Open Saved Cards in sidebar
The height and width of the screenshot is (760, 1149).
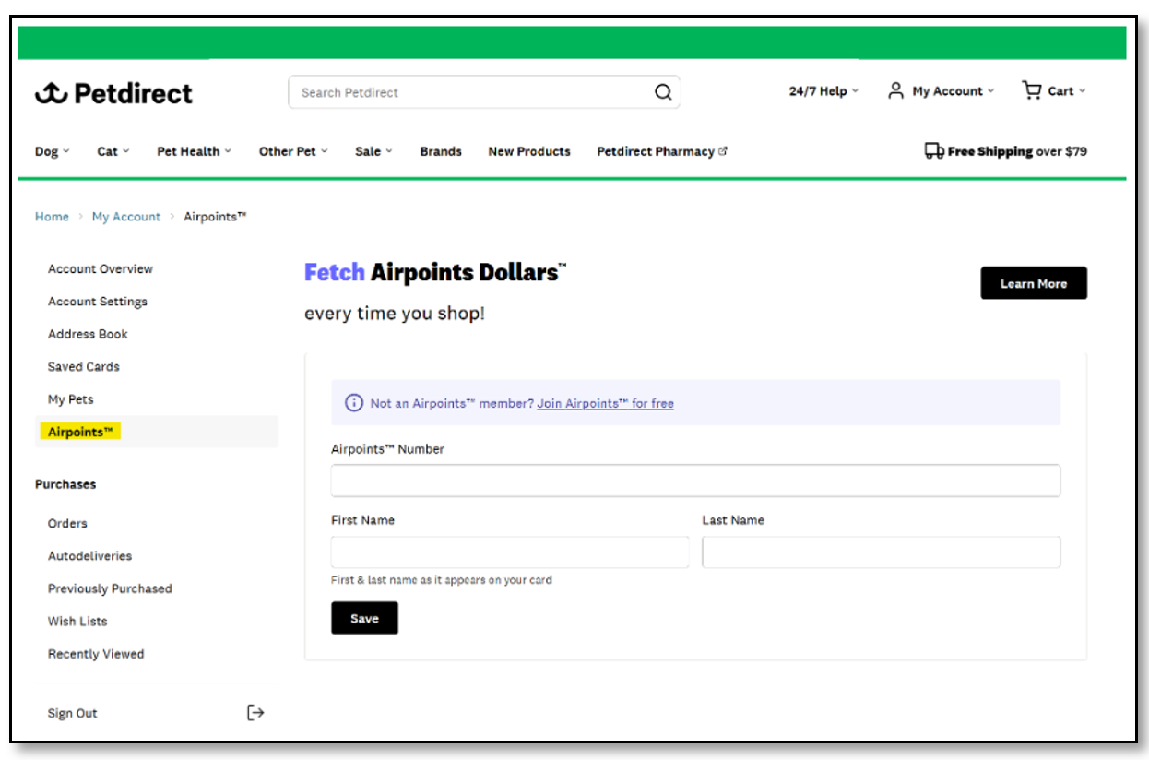click(84, 366)
